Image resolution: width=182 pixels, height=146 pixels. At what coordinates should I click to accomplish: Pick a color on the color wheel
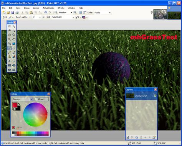pos(35,115)
